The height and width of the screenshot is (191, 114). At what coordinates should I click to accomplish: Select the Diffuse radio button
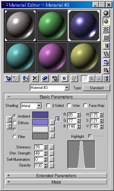[15, 123]
